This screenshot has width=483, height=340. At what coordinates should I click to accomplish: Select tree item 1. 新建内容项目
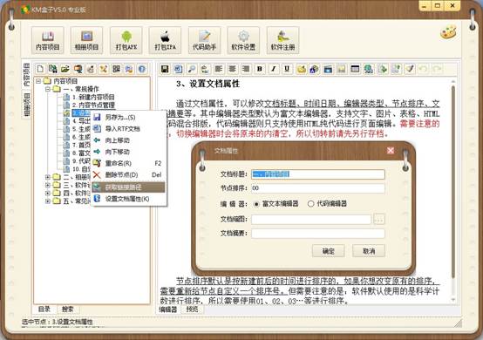(93, 97)
